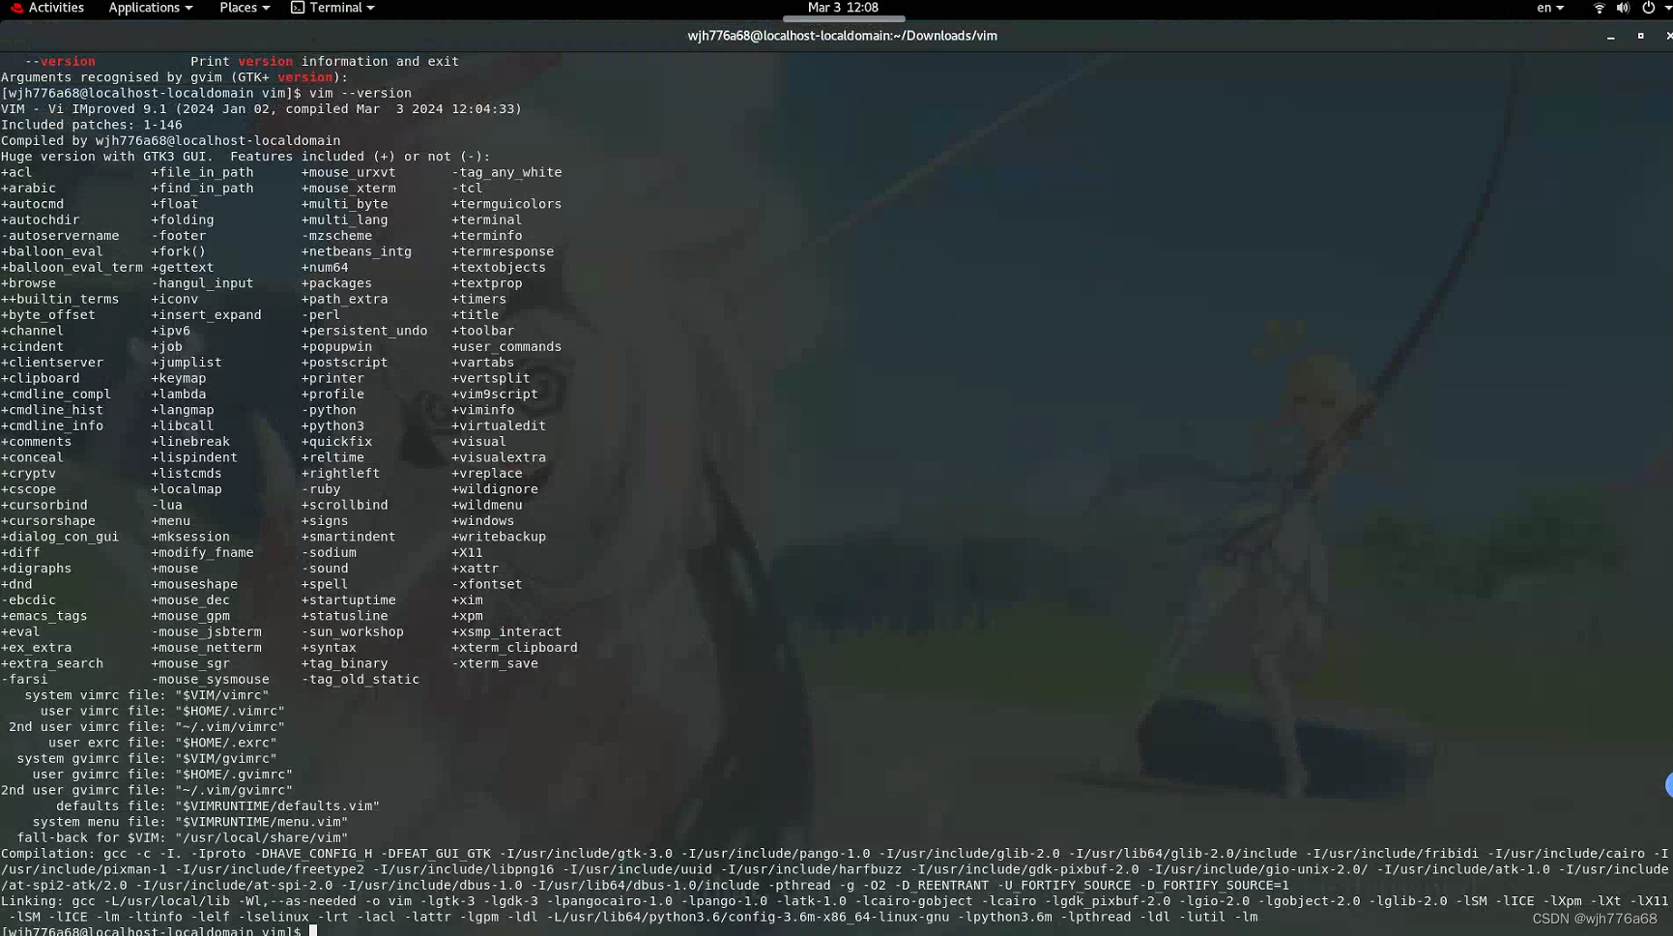Click the '+syntax' feature text
This screenshot has width=1673, height=936.
(329, 648)
